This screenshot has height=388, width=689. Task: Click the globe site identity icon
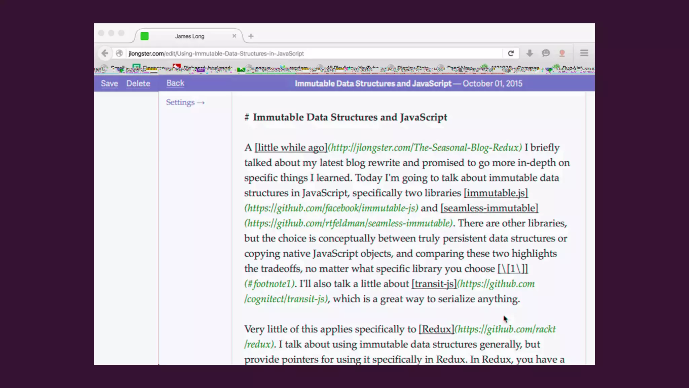click(119, 53)
